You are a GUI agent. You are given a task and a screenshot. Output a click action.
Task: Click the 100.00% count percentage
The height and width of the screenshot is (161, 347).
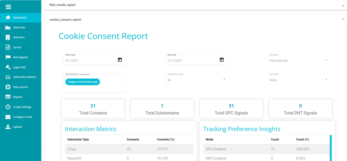pyautogui.click(x=303, y=149)
